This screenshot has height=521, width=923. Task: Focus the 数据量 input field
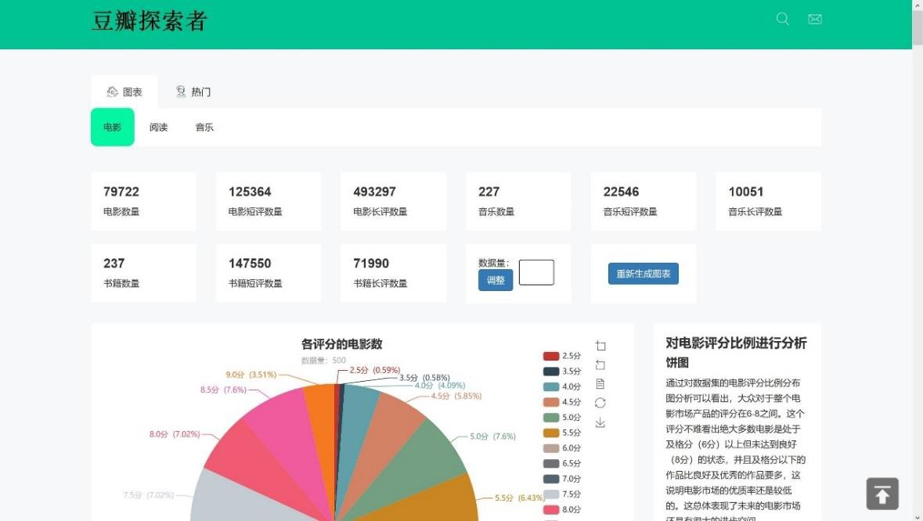coord(536,272)
